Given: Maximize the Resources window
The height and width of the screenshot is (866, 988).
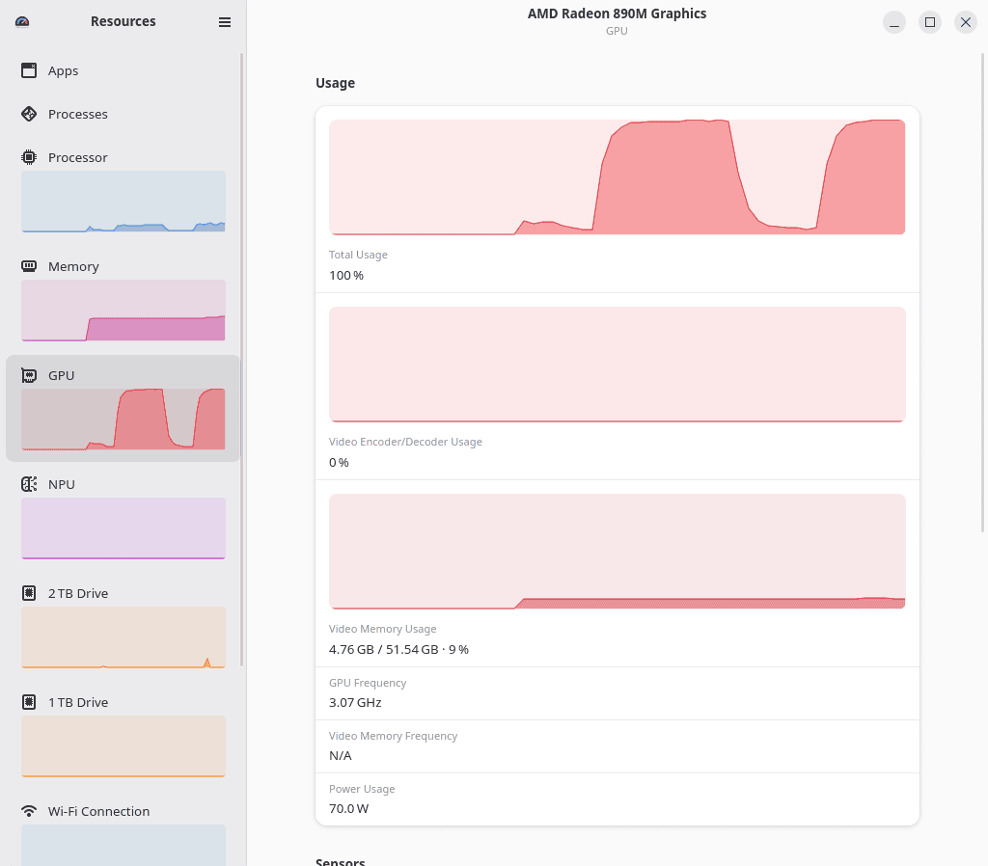Looking at the screenshot, I should point(929,22).
